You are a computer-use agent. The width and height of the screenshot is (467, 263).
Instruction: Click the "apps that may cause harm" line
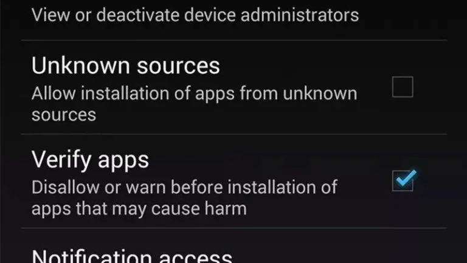point(139,209)
